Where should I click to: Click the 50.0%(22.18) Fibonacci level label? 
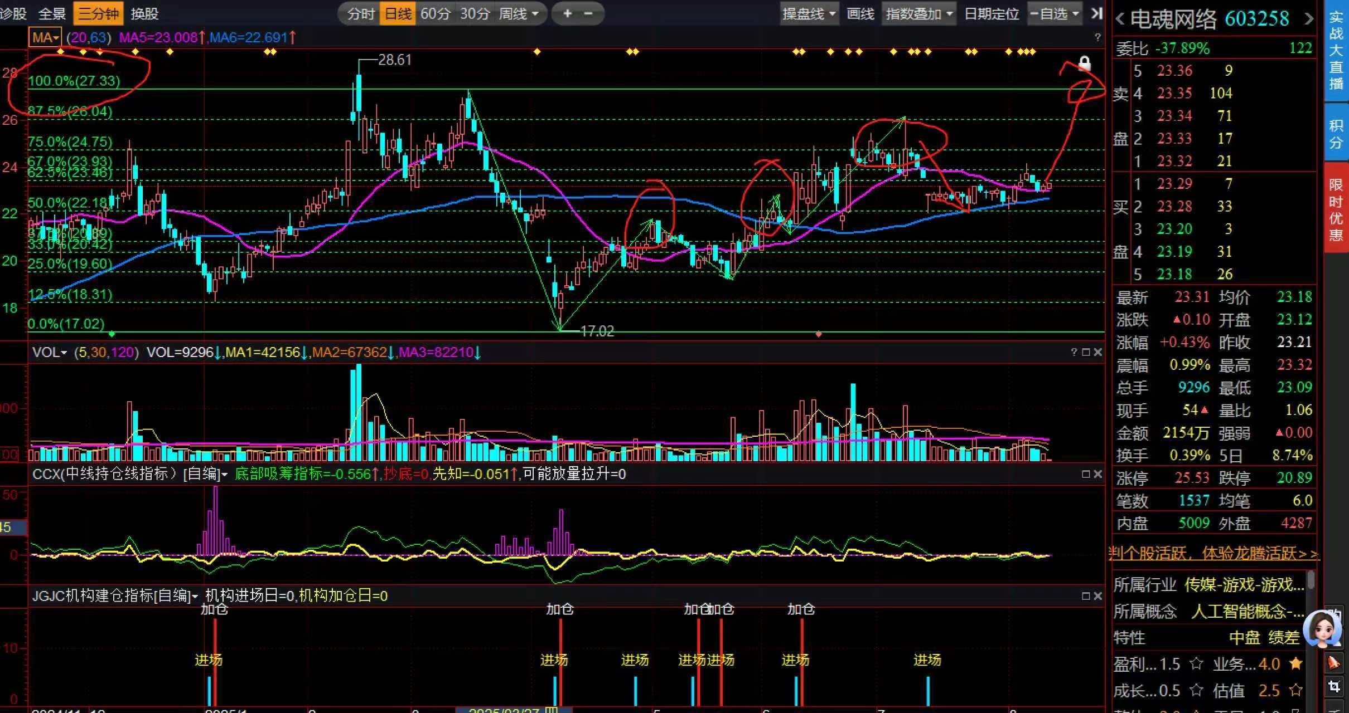[70, 203]
